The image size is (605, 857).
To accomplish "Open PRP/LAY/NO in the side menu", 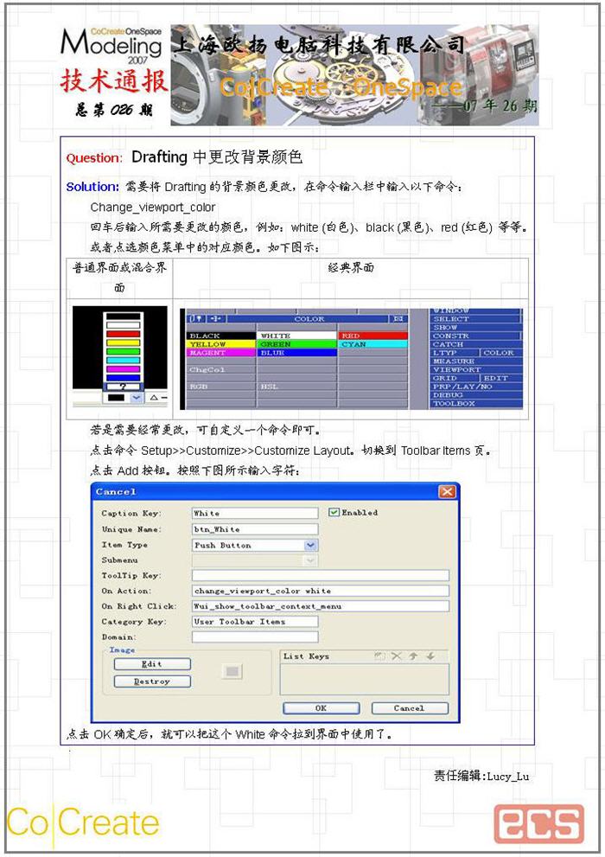I will [475, 387].
